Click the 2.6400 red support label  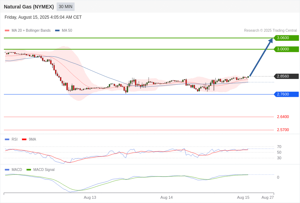[283, 117]
